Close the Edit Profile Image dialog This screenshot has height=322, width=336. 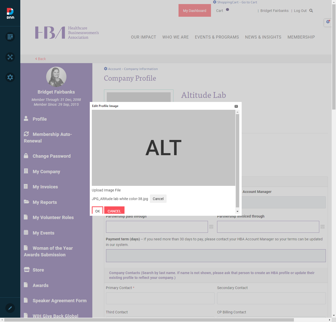click(236, 106)
